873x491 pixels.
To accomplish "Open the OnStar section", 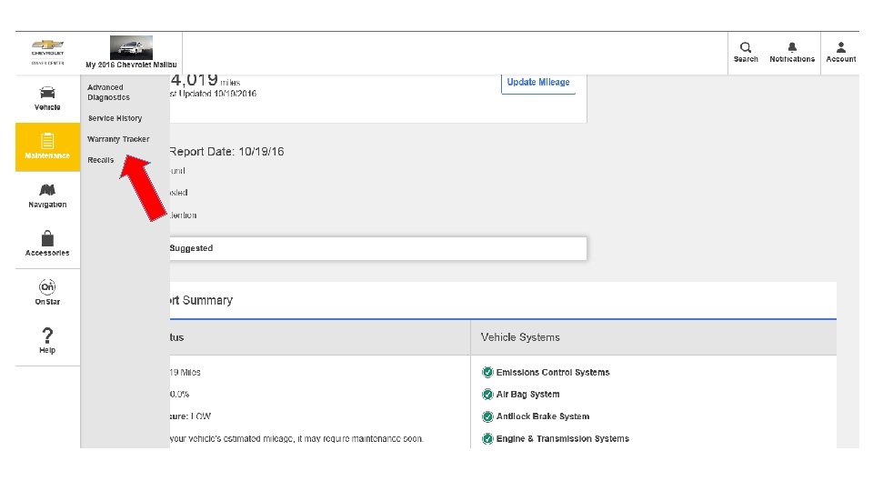I will click(47, 291).
